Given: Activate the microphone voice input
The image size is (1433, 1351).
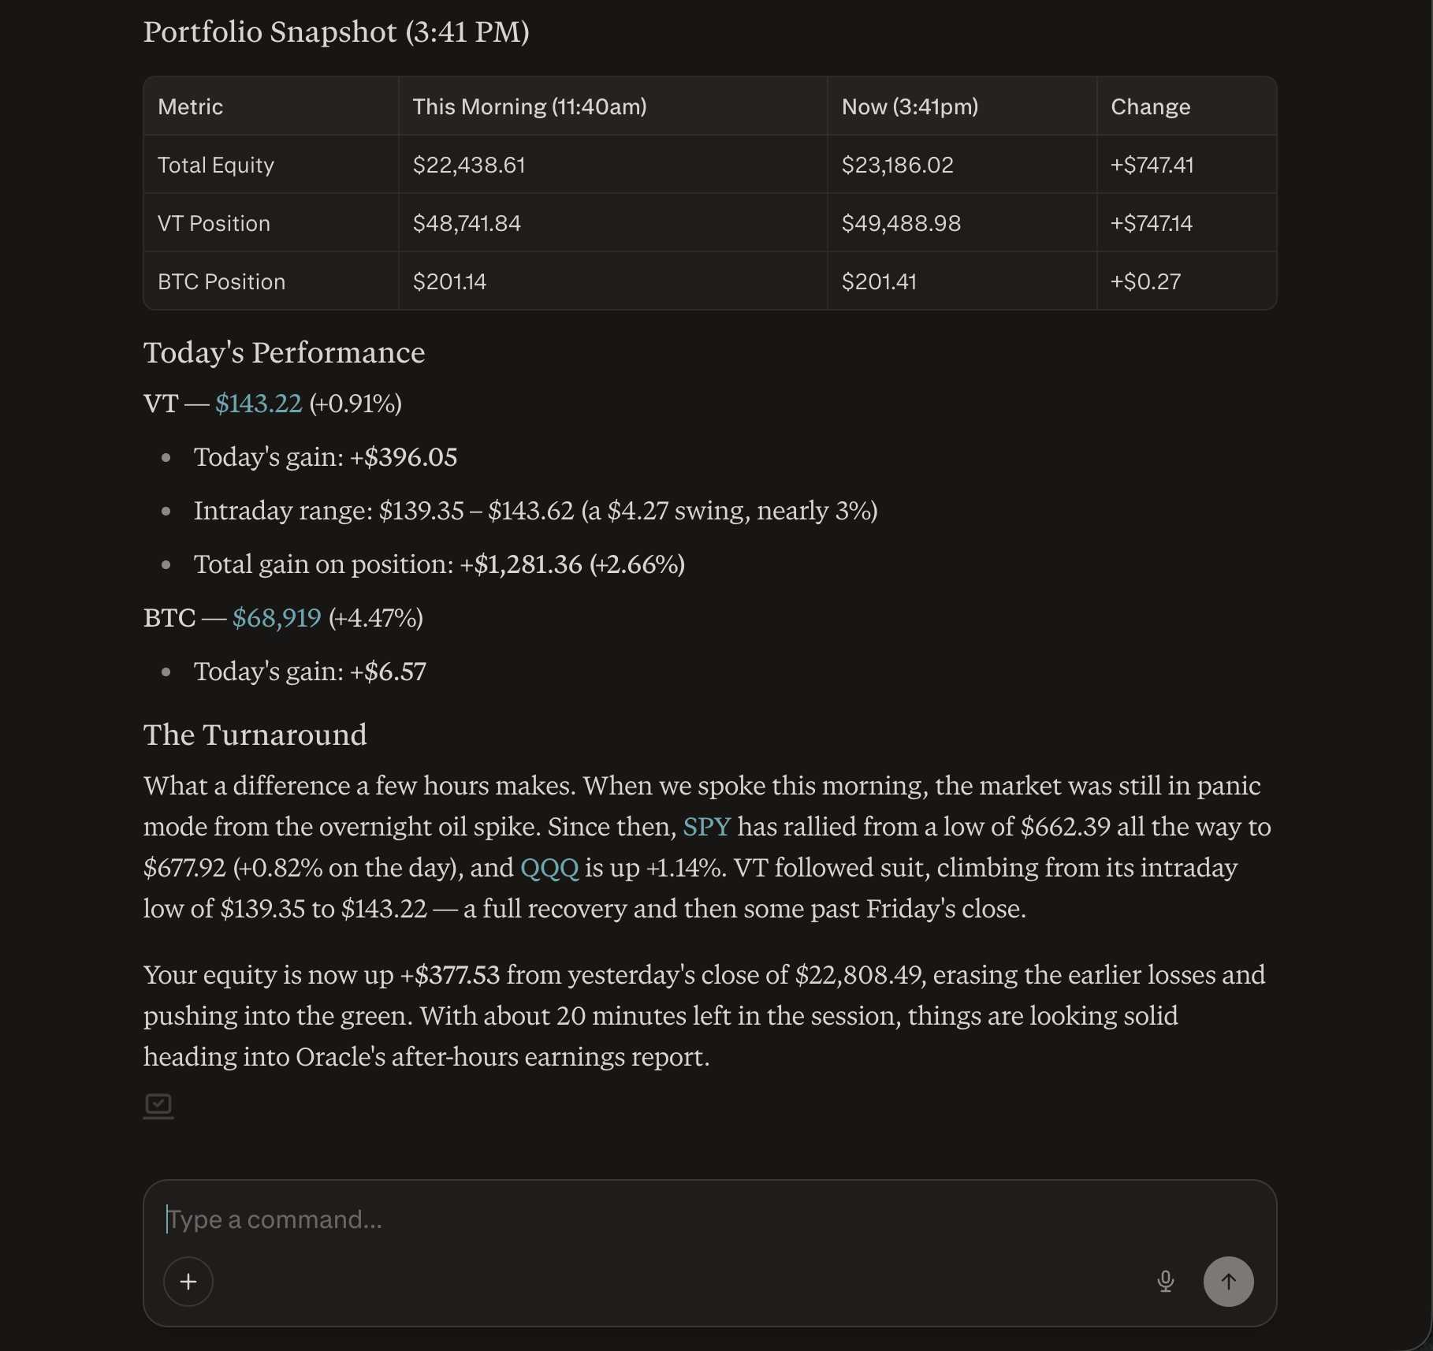Looking at the screenshot, I should (1166, 1282).
